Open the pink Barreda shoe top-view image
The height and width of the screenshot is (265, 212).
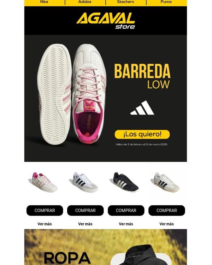(x=72, y=94)
